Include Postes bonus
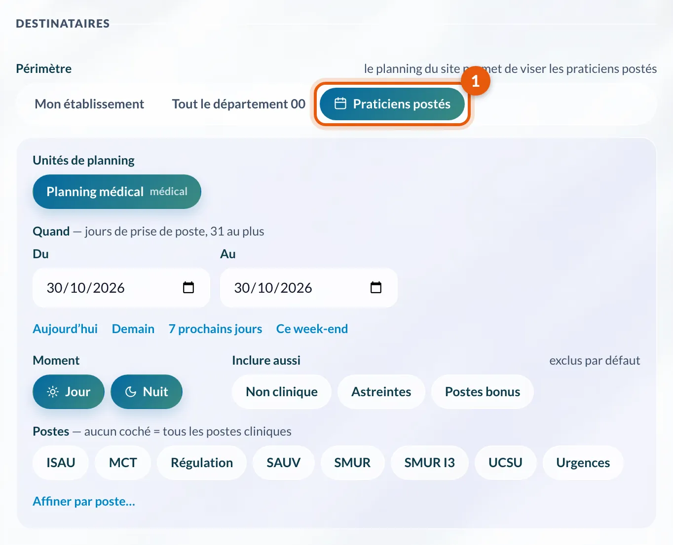Image resolution: width=673 pixels, height=545 pixels. point(483,392)
